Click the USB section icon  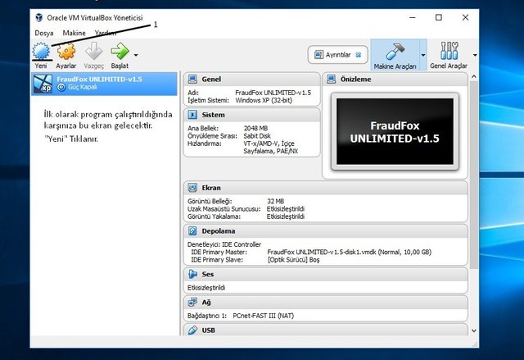point(192,330)
